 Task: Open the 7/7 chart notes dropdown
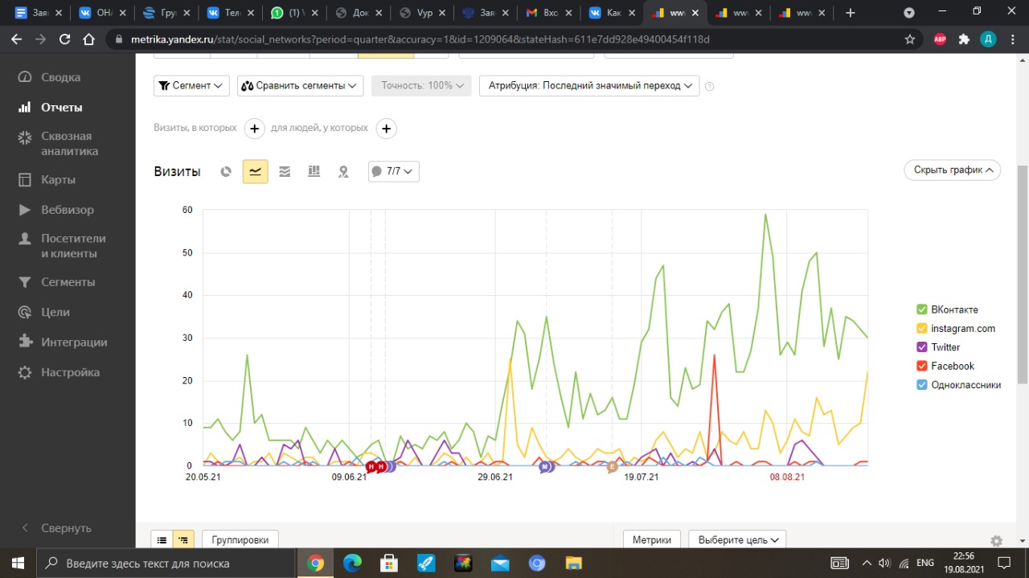(x=393, y=171)
